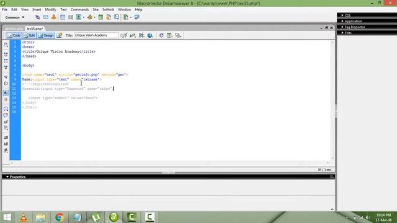Screen dimensions: 397x223
Task: Open the View Options icon
Action: (x=169, y=35)
